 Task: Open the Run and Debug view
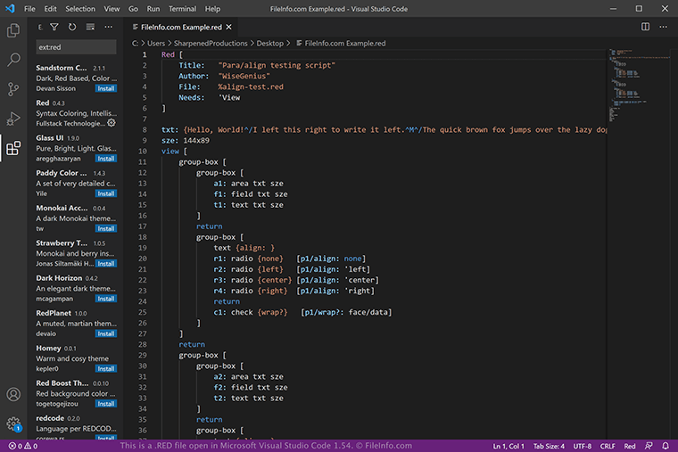(x=13, y=119)
